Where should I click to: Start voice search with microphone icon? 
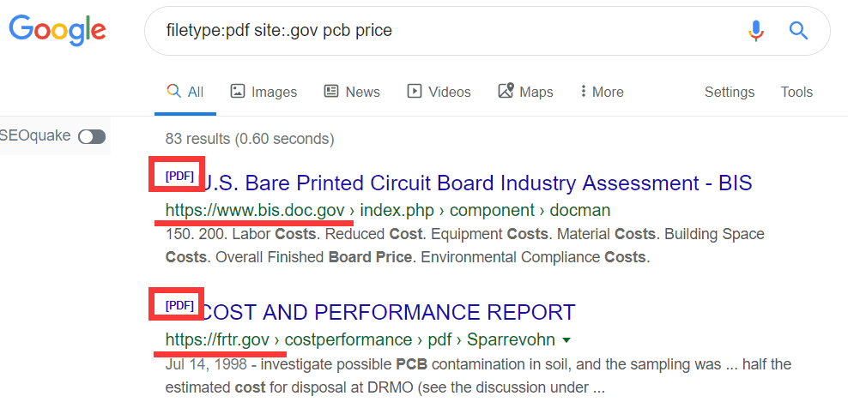(x=755, y=32)
